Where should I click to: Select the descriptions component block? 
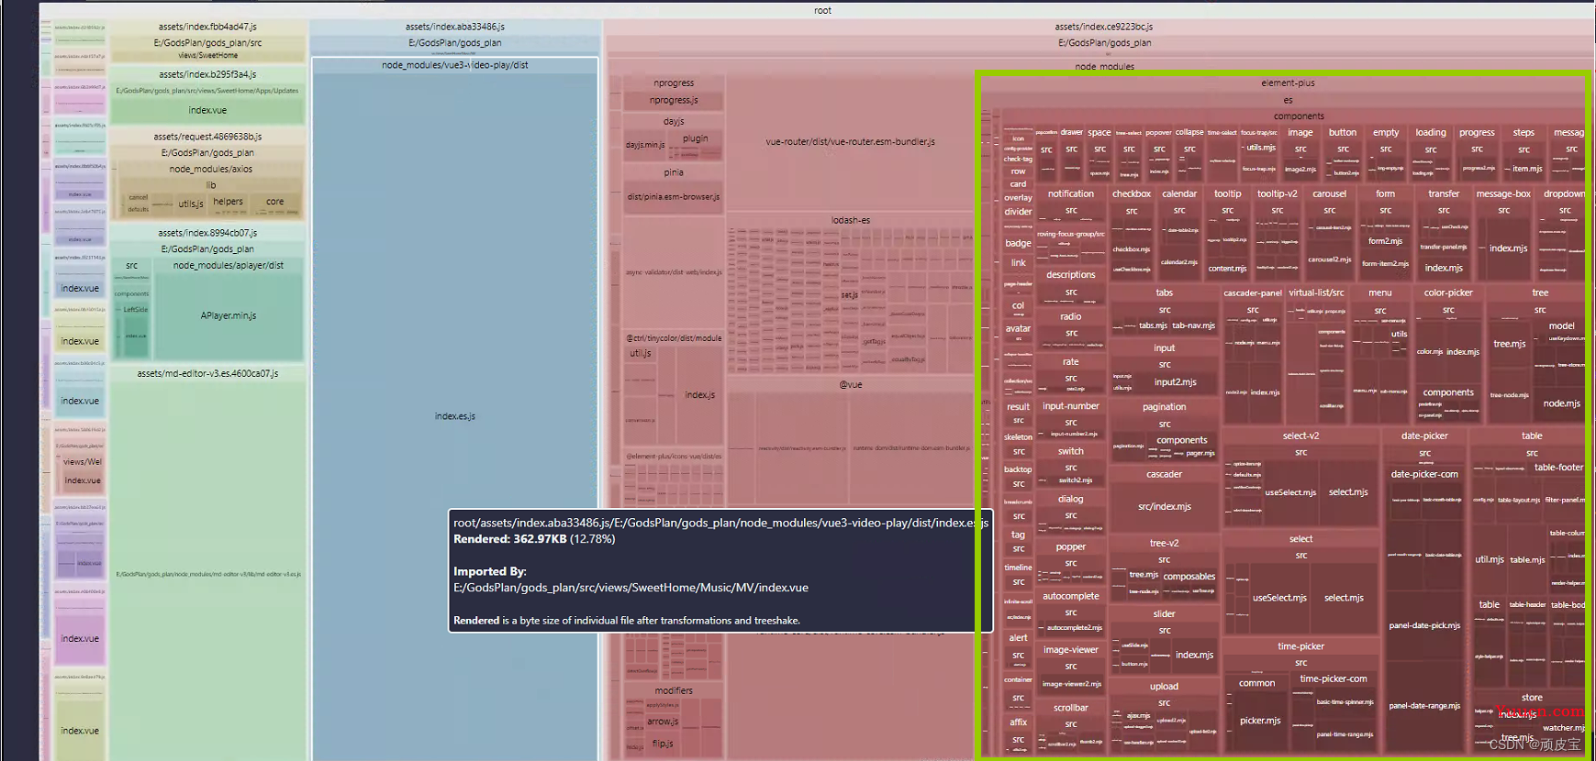[x=1071, y=274]
